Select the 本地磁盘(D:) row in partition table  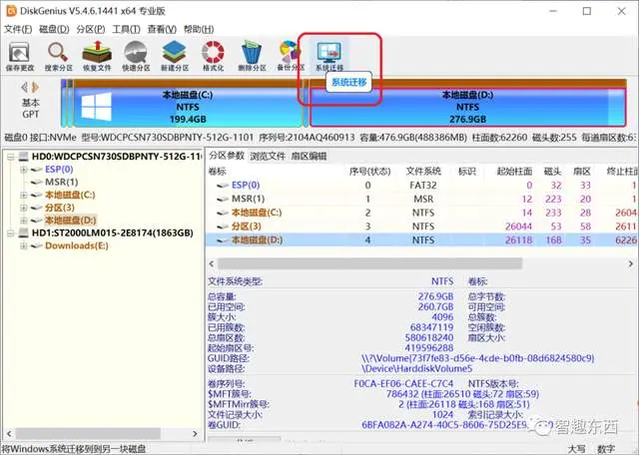click(x=421, y=239)
